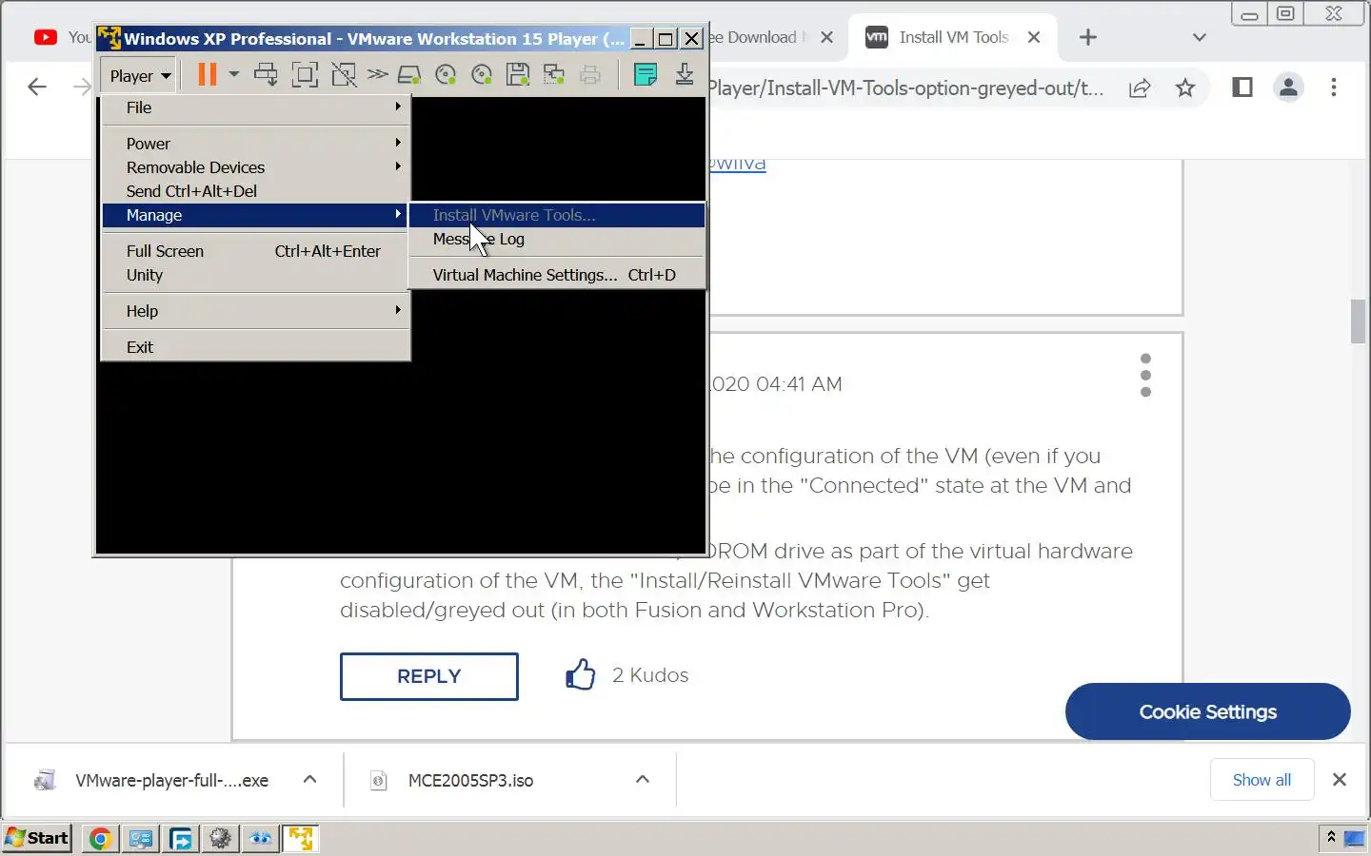Click the floppy drive device icon
Screen dimensions: 1371x856
pos(518,74)
